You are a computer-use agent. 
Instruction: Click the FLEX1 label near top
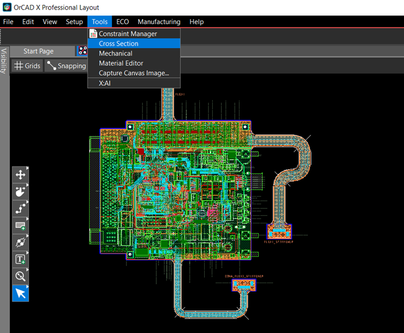[180, 94]
